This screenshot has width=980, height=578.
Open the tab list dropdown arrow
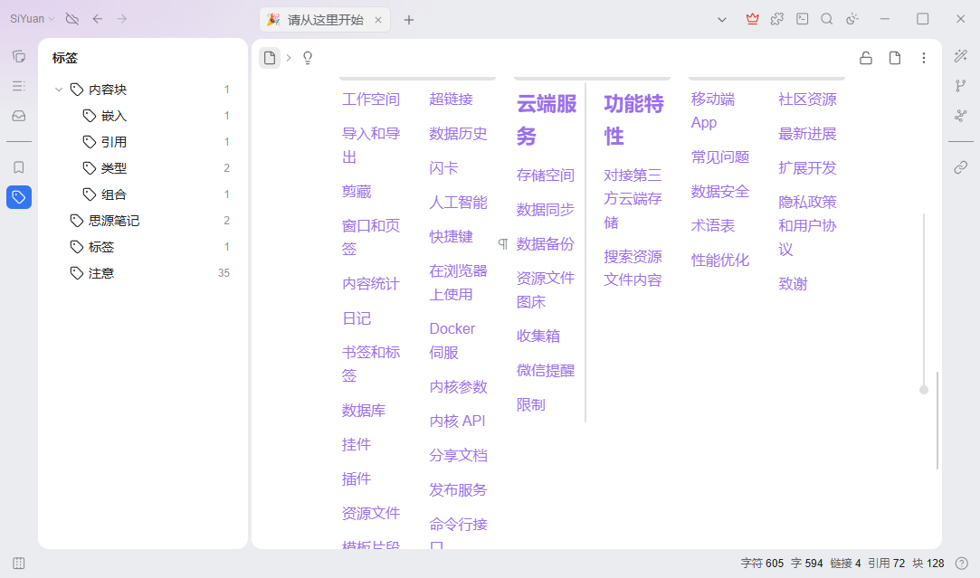(722, 19)
